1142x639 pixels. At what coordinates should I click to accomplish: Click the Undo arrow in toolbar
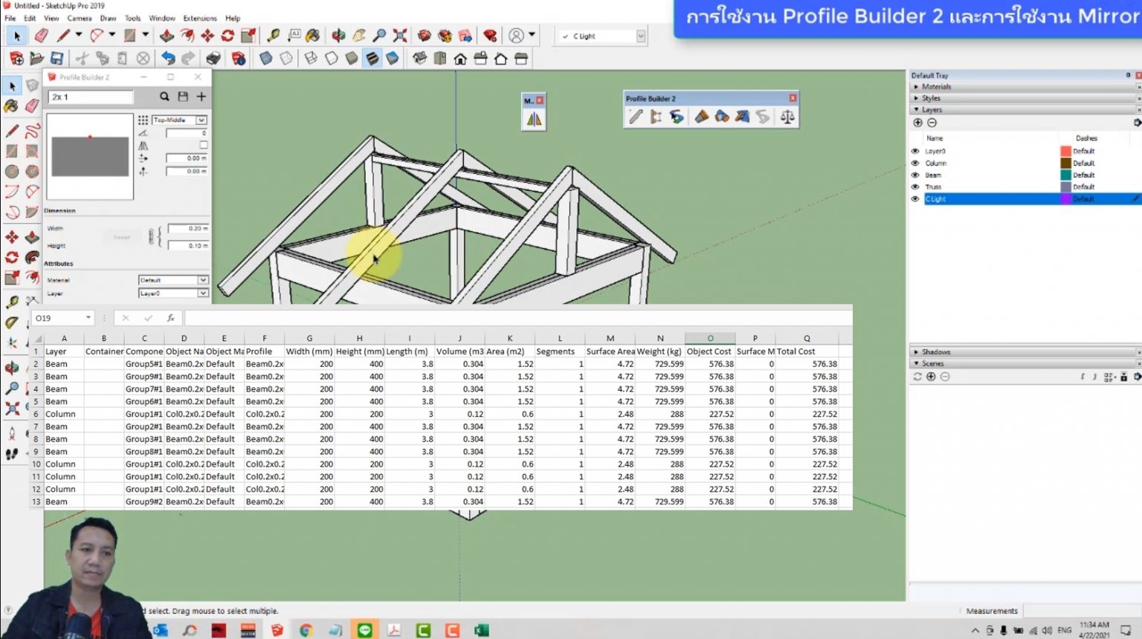click(169, 58)
